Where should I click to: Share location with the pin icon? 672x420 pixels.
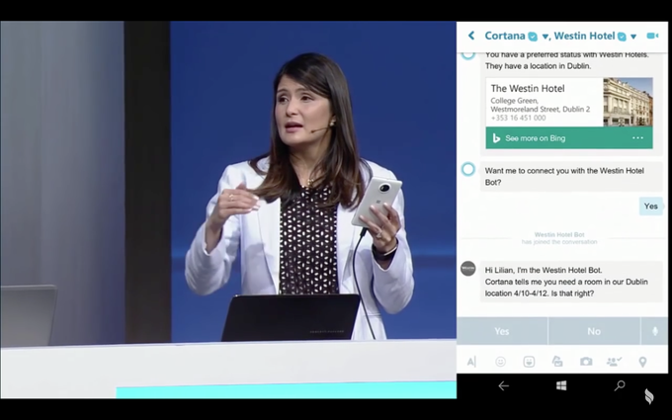pos(642,362)
